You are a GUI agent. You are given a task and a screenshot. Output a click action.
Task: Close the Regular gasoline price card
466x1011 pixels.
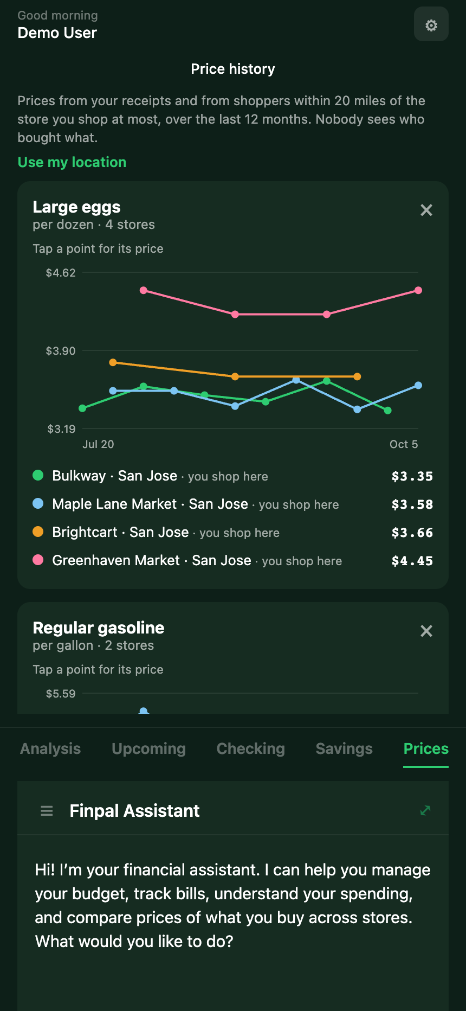click(426, 631)
